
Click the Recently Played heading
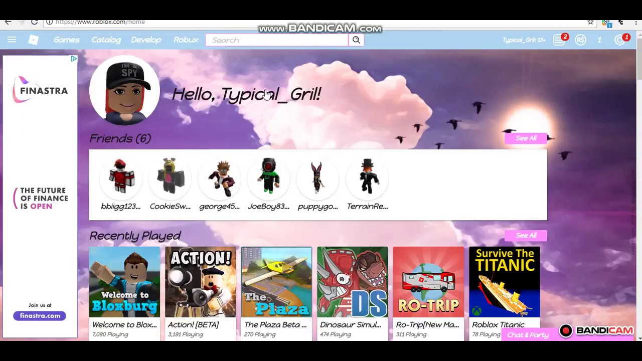pos(135,236)
